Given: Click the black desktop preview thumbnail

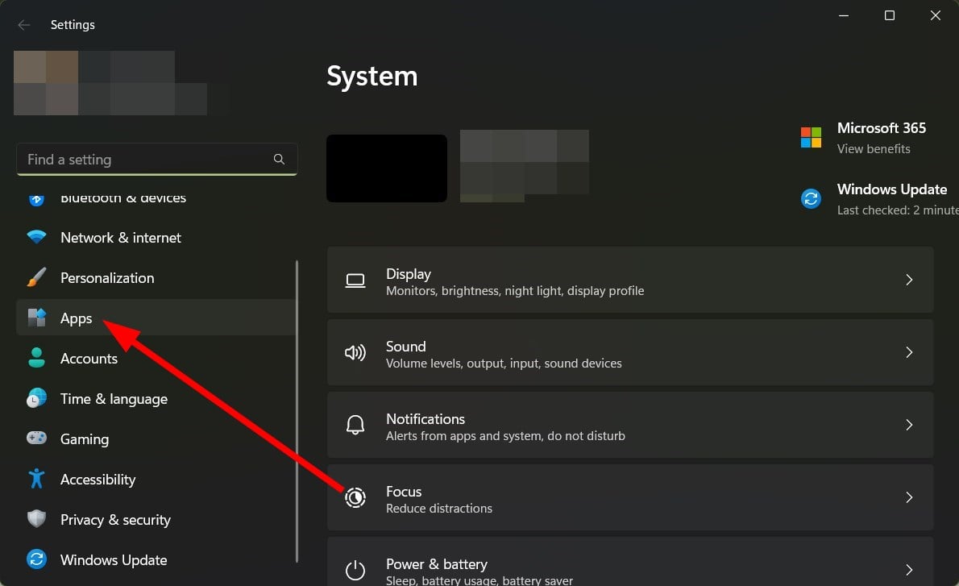Looking at the screenshot, I should [x=387, y=168].
